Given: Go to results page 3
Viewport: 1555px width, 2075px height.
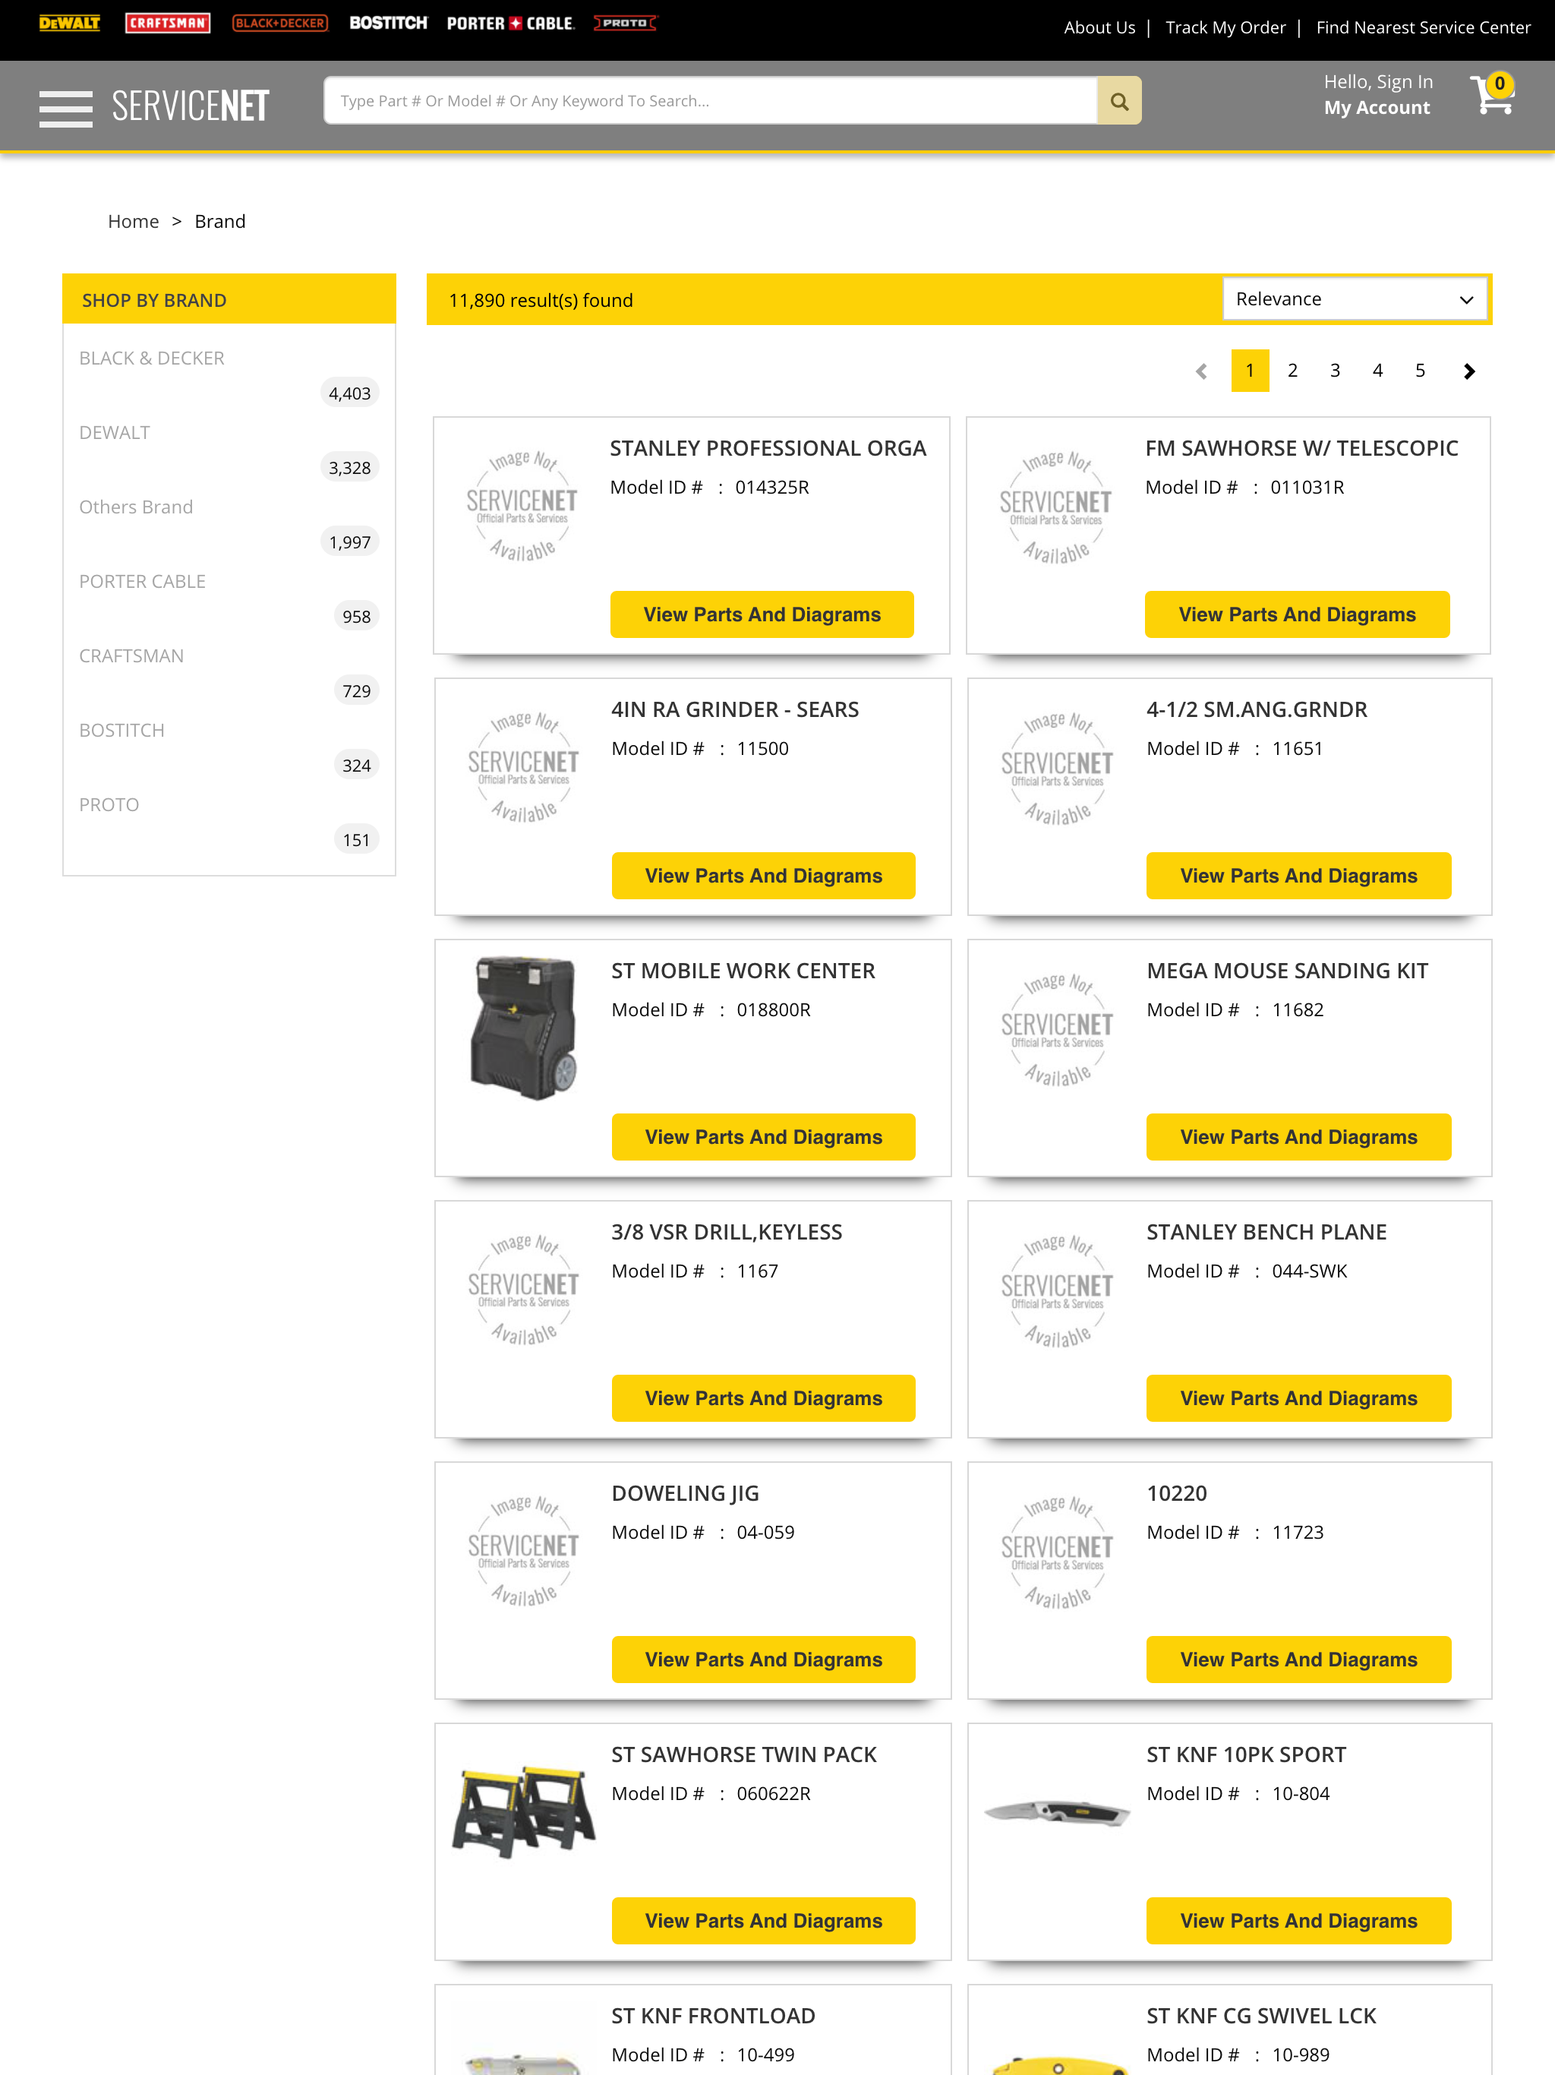Looking at the screenshot, I should (x=1335, y=371).
